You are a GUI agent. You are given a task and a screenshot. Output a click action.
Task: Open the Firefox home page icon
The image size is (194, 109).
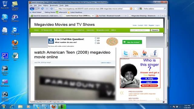pos(52,9)
